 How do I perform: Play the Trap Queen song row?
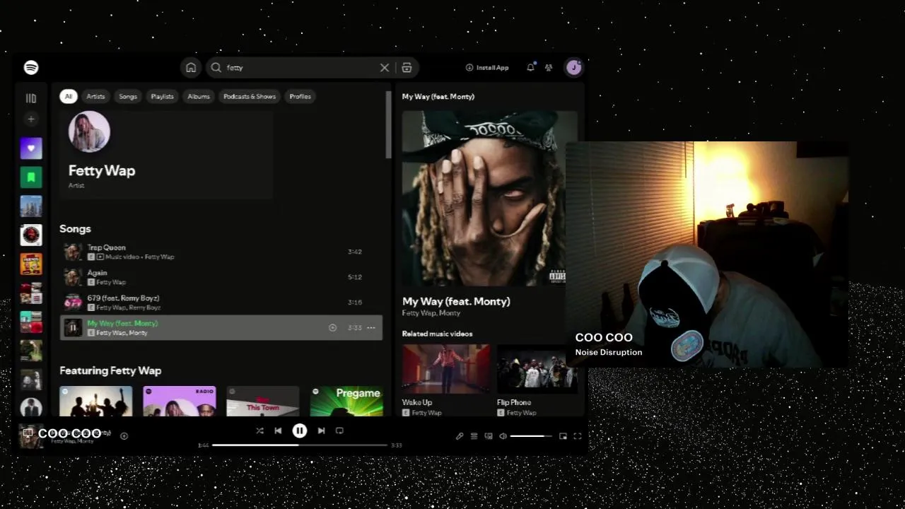(x=221, y=252)
